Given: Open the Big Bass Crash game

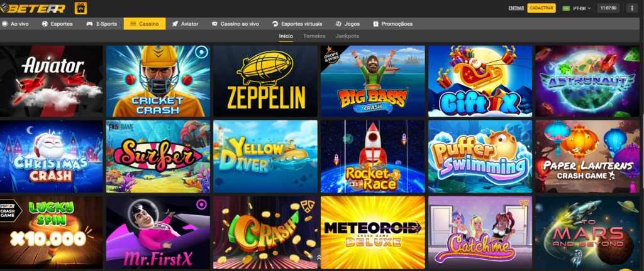Looking at the screenshot, I should pyautogui.click(x=373, y=81).
